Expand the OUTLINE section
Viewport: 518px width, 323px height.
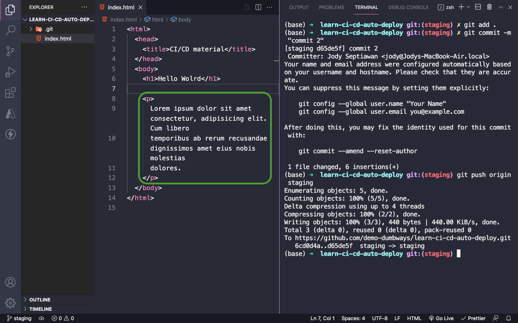tap(40, 300)
